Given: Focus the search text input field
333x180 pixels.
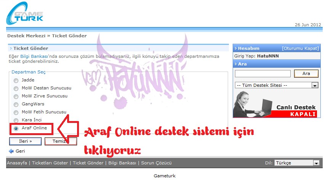Looking at the screenshot, I should point(263,74).
